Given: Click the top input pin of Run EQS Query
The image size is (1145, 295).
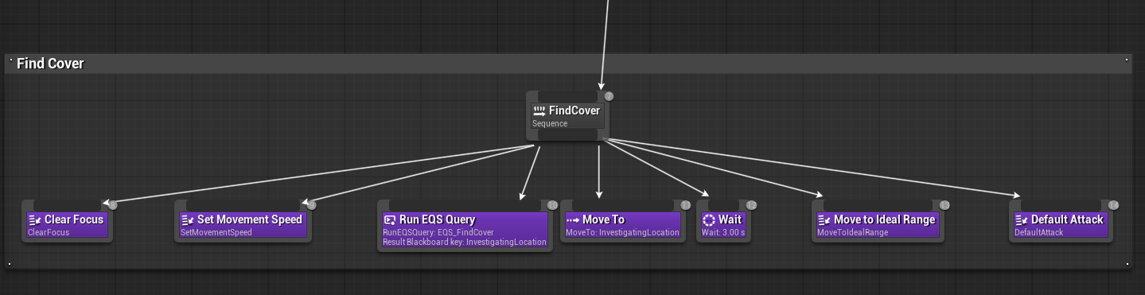Looking at the screenshot, I should [x=465, y=204].
